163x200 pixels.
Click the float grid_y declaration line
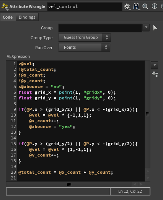click(67, 98)
